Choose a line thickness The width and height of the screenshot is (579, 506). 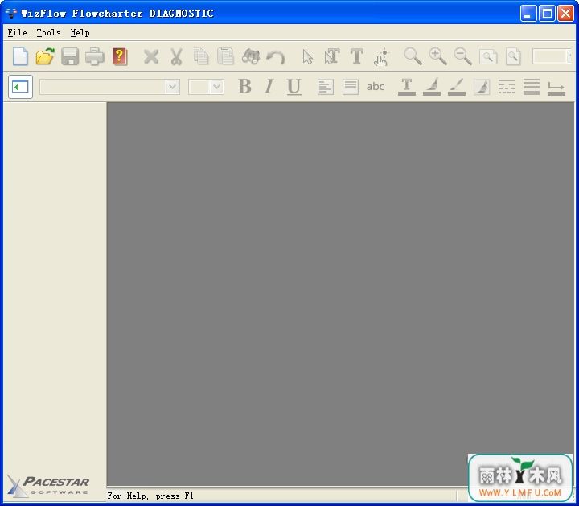coord(532,87)
